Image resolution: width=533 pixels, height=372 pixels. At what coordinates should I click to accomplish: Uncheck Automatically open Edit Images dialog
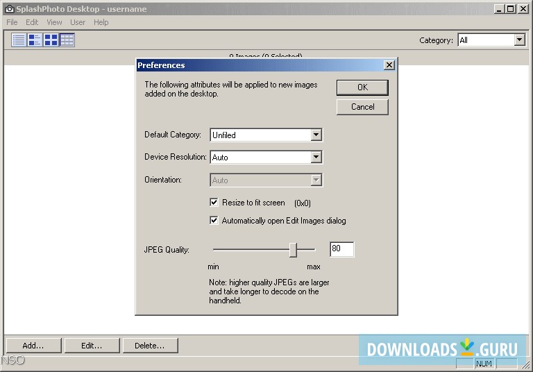pyautogui.click(x=214, y=220)
